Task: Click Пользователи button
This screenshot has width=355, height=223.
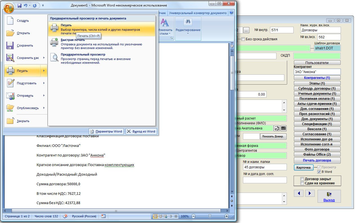Action: (x=317, y=63)
